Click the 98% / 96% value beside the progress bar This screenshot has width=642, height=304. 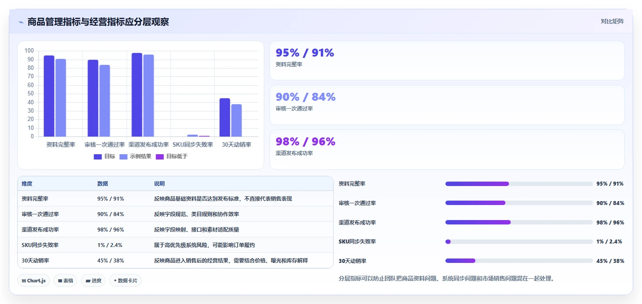610,222
